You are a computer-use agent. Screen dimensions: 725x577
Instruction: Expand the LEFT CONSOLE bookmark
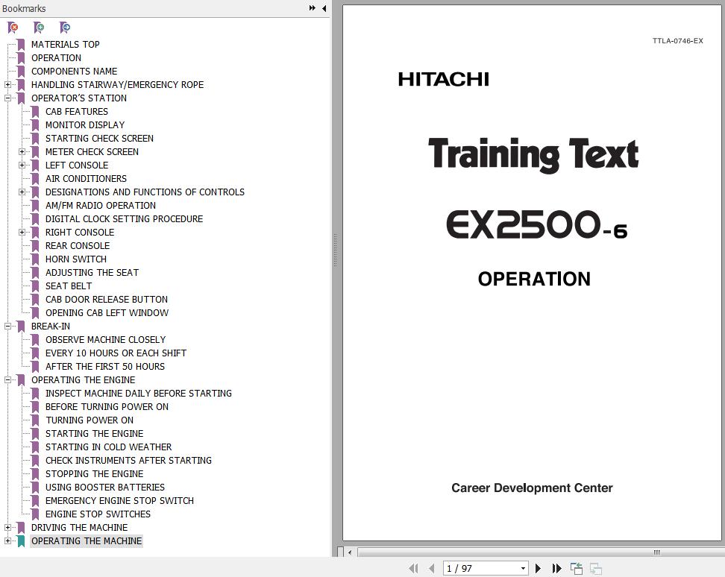[x=22, y=165]
